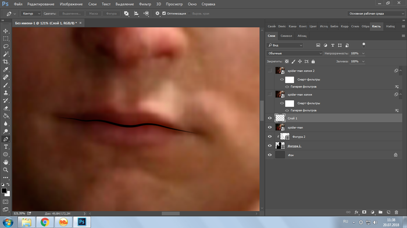Select the Eraser tool

tap(5, 108)
